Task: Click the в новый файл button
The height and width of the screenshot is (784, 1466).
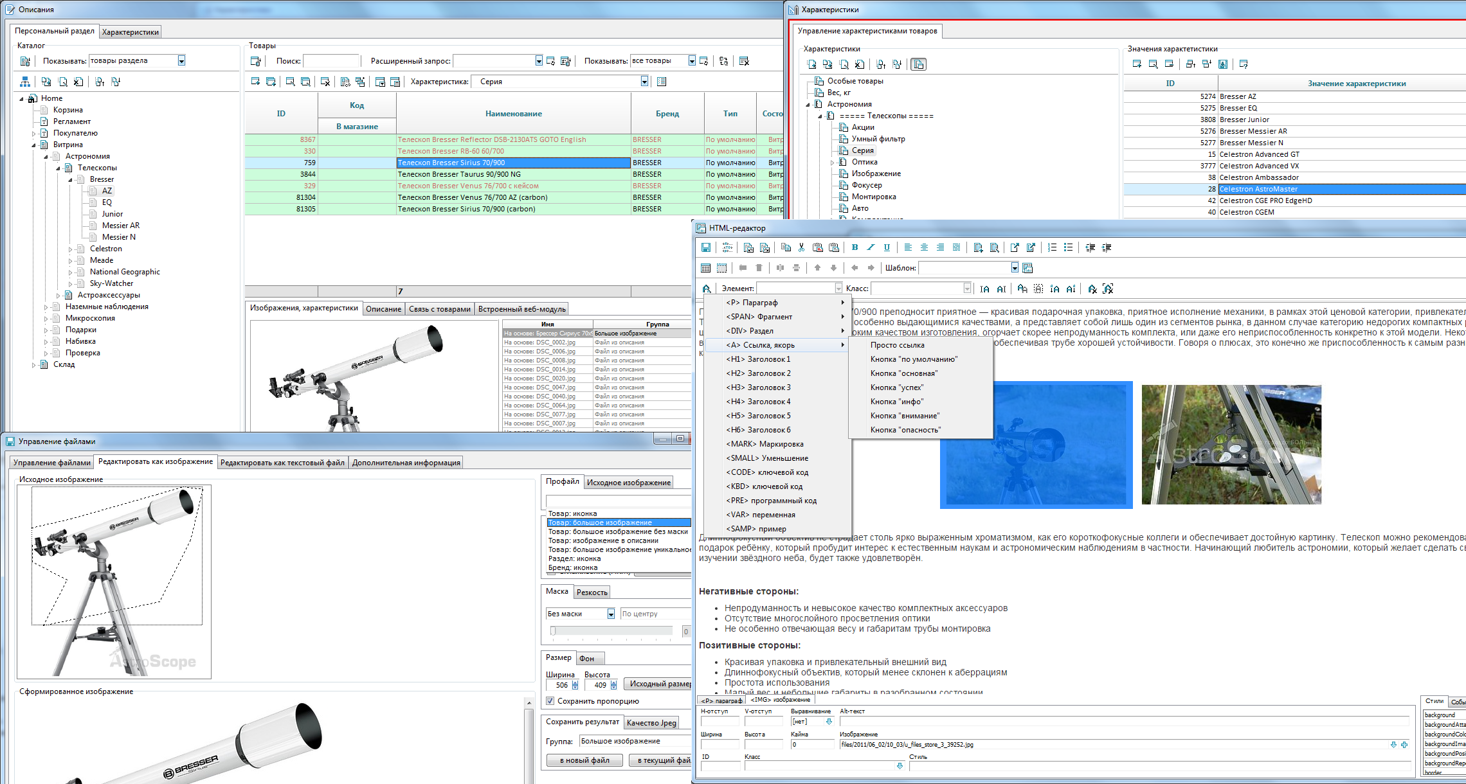Action: pyautogui.click(x=584, y=760)
